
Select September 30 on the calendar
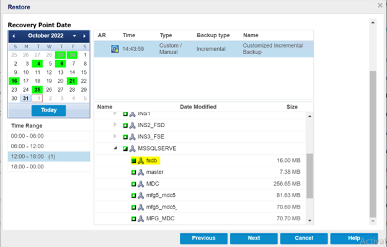pyautogui.click(x=72, y=55)
